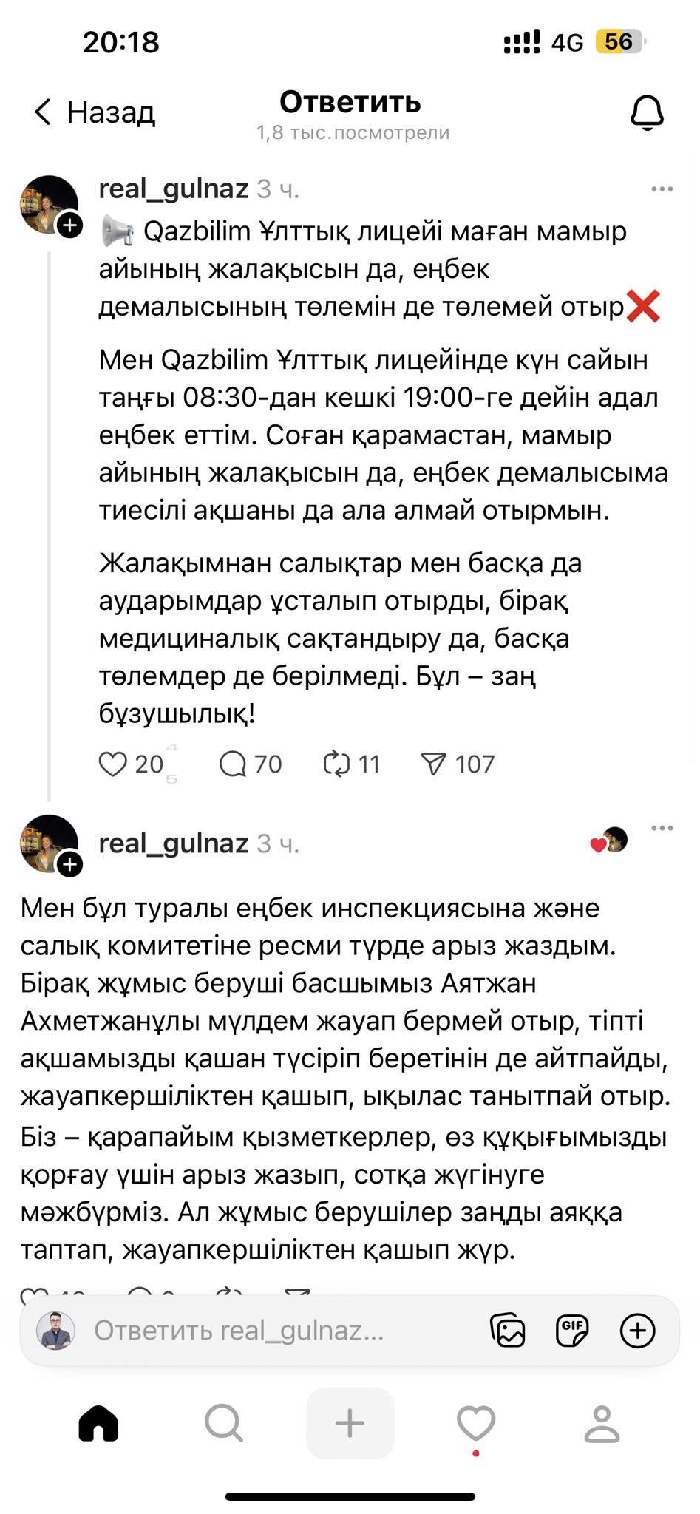Open the Profile tab
Image resolution: width=700 pixels, height=1514 pixels.
(x=602, y=1422)
